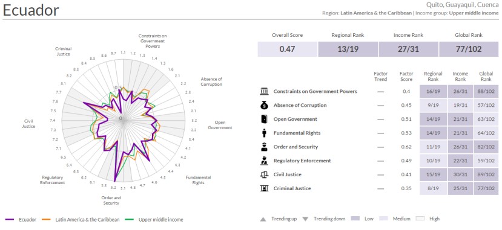502x230 pixels.
Task: Click the Civil Justice scales icon
Action: tap(264, 174)
